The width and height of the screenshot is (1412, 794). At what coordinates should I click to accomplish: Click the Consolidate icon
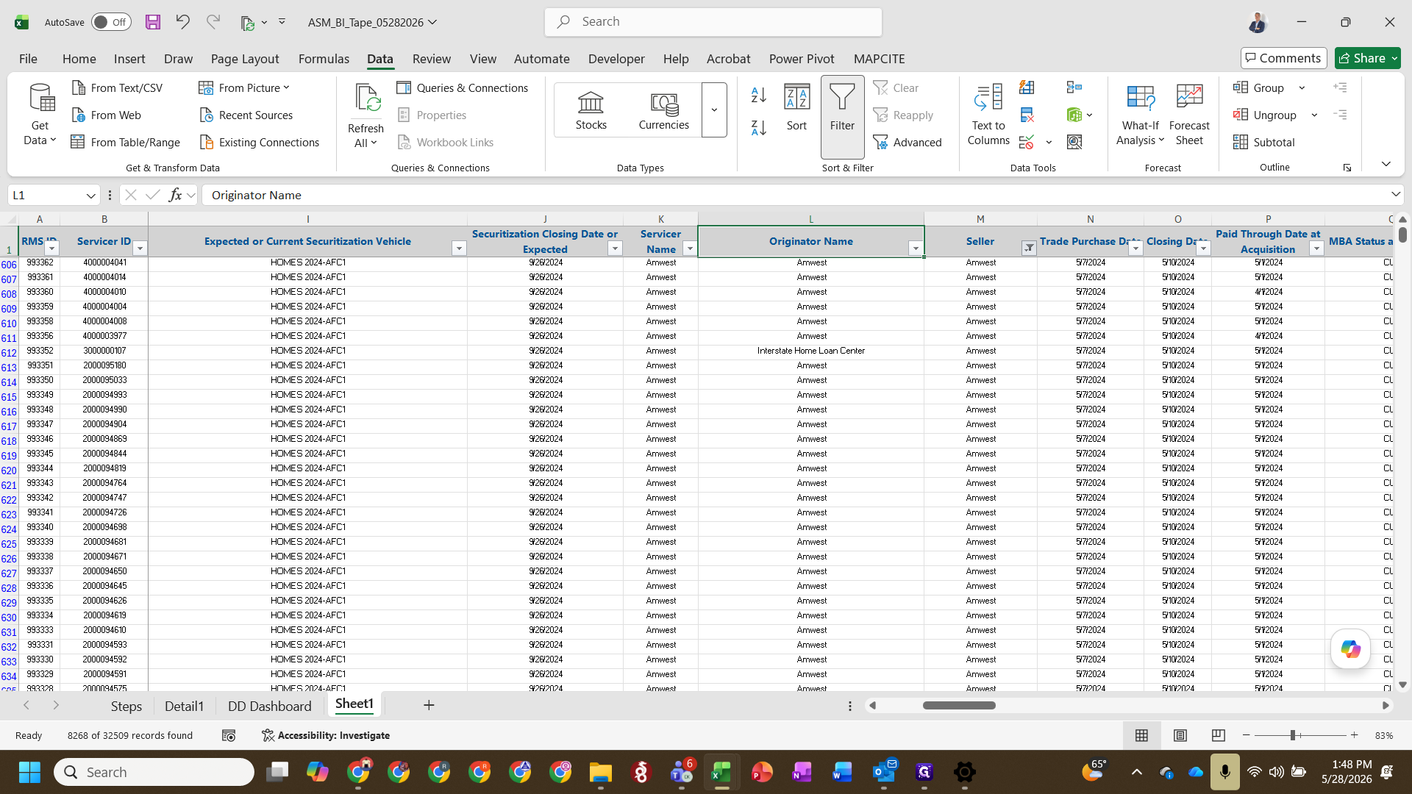(1074, 87)
